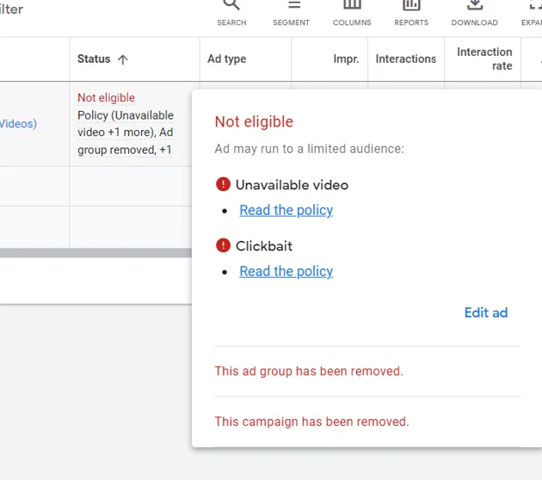
Task: Click the popup's Not eligible heading
Action: [x=254, y=121]
